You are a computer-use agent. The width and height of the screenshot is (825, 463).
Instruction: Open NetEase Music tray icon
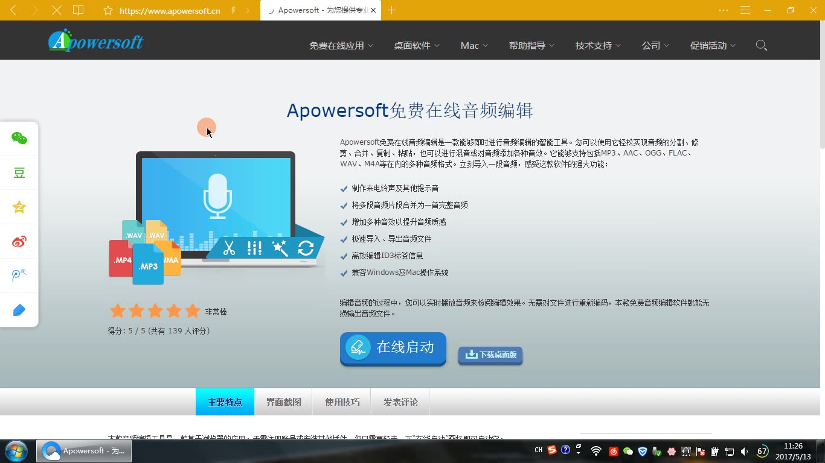[614, 452]
